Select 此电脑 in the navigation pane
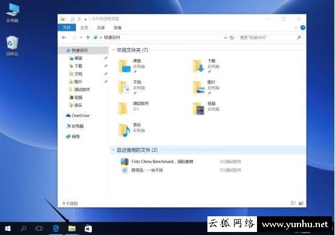Screen dimensions: 335x235 (77, 126)
